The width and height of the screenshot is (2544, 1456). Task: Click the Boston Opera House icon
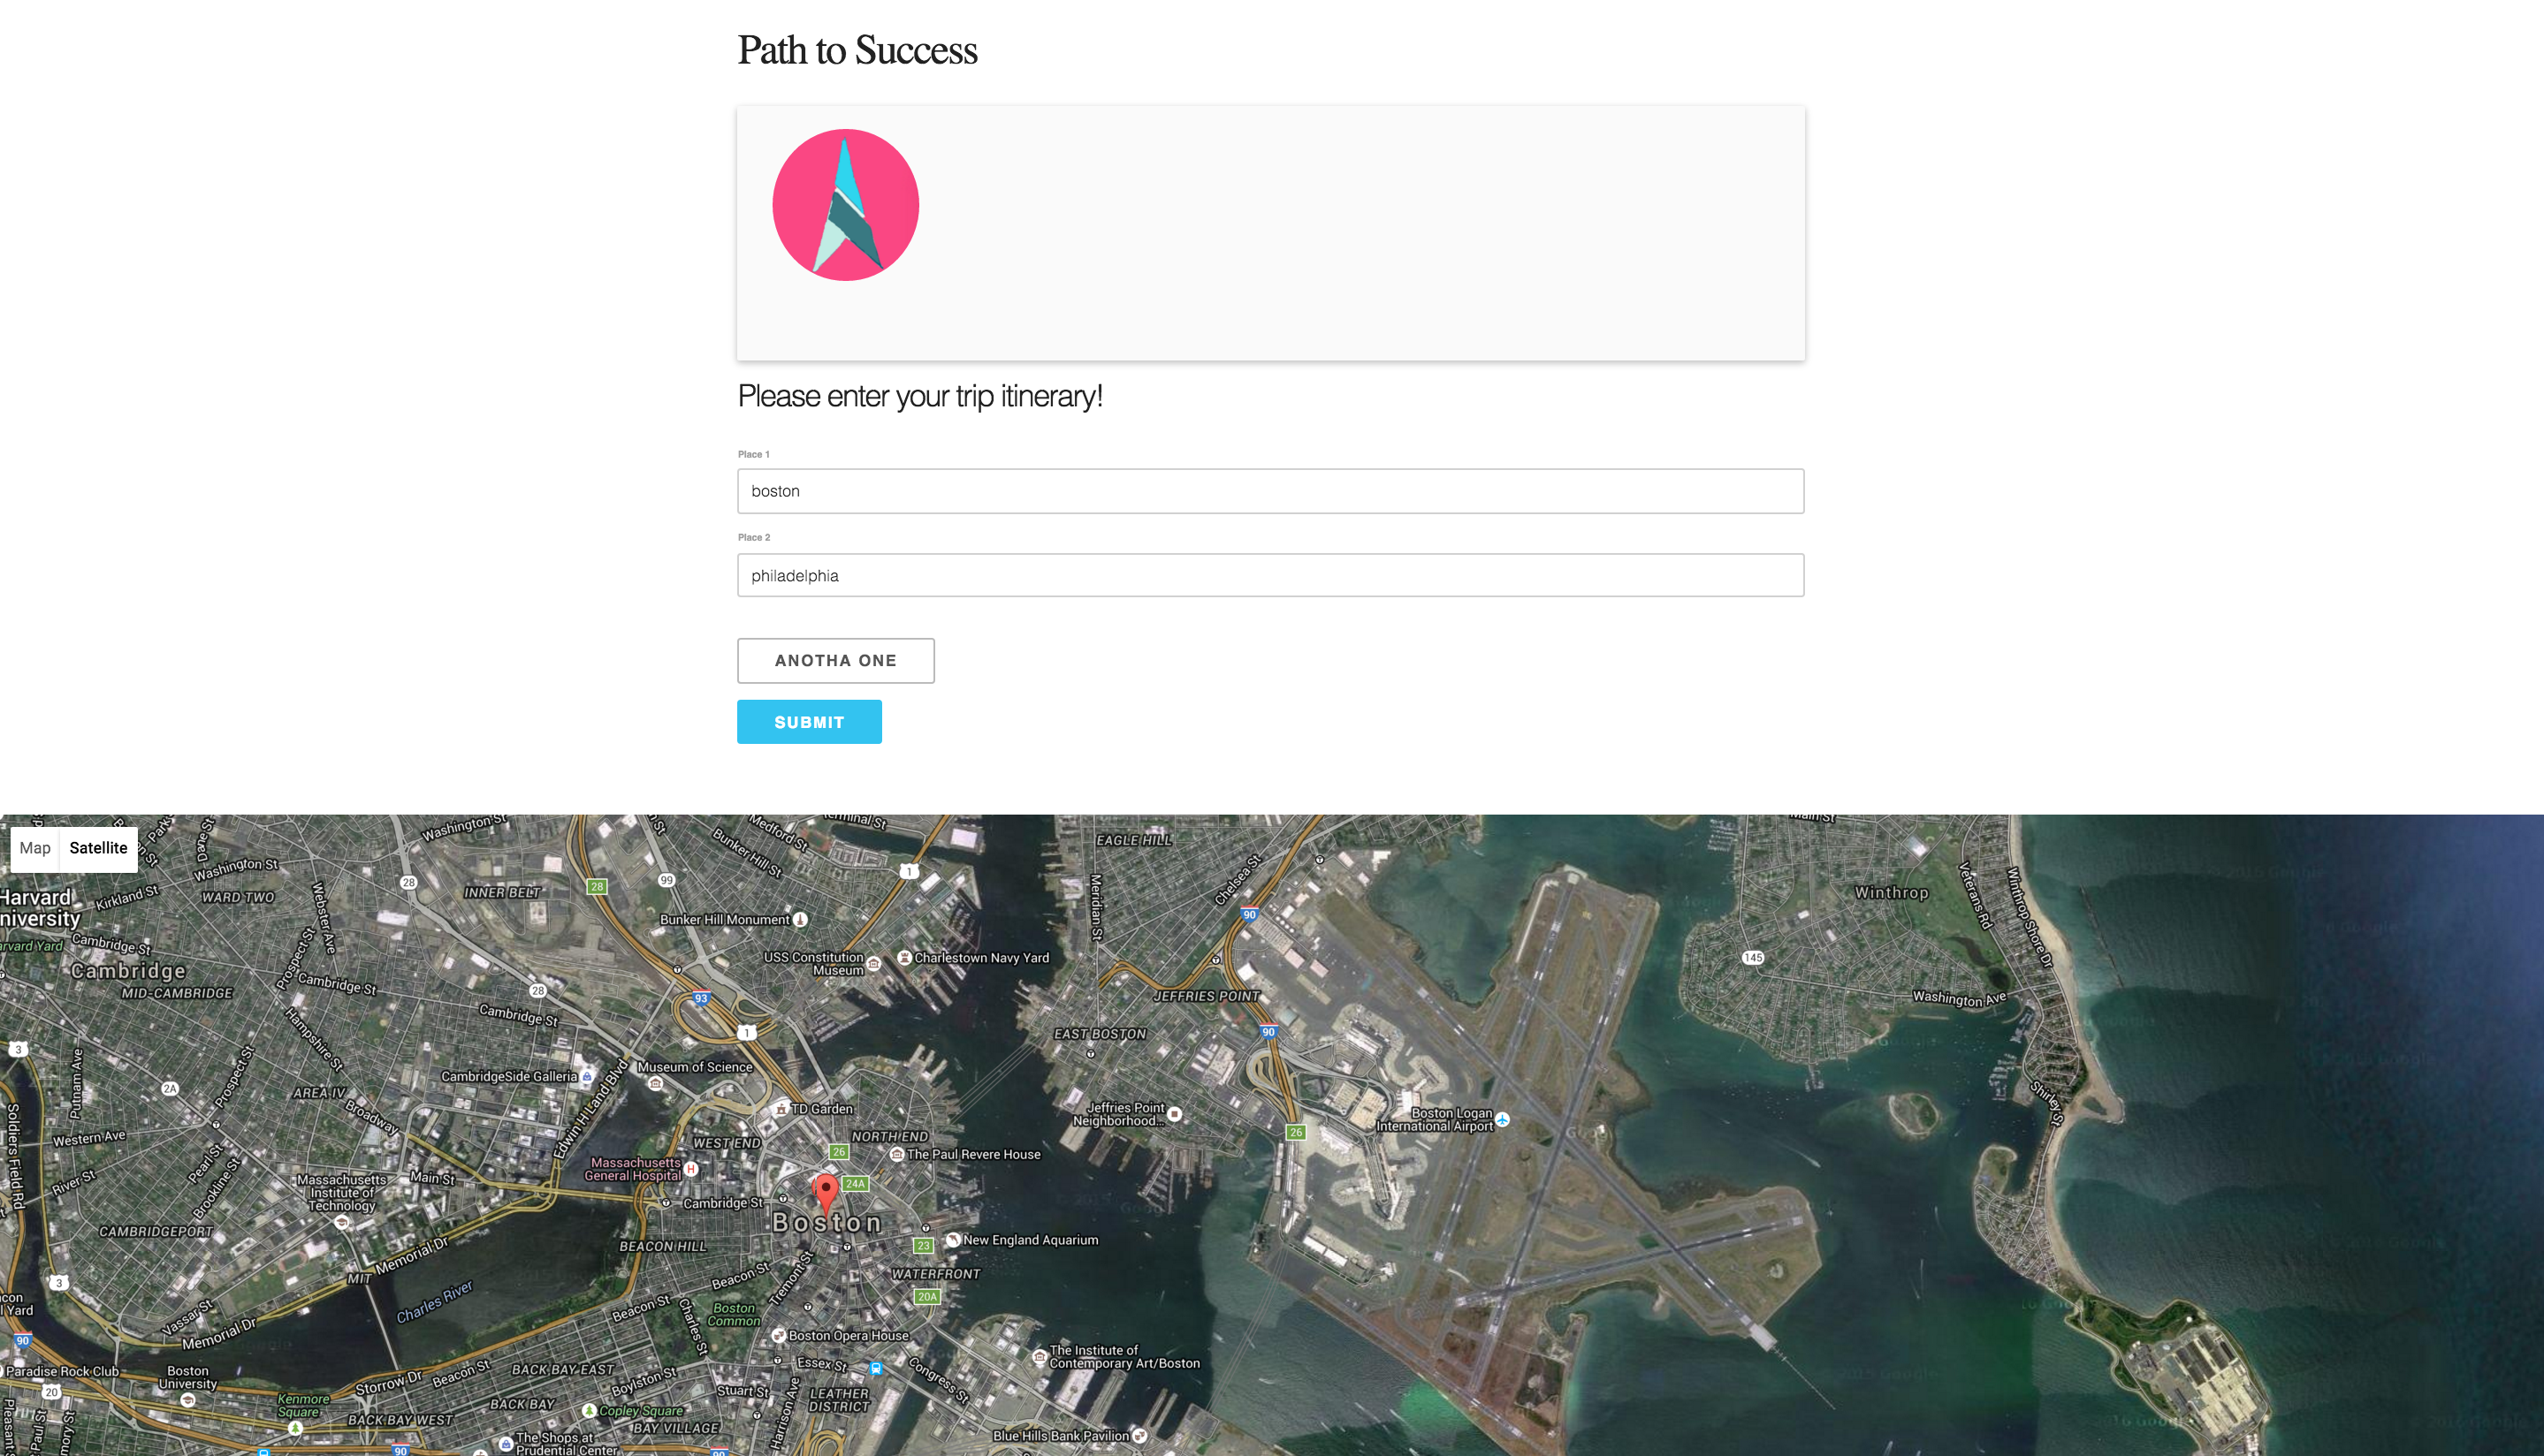(778, 1336)
